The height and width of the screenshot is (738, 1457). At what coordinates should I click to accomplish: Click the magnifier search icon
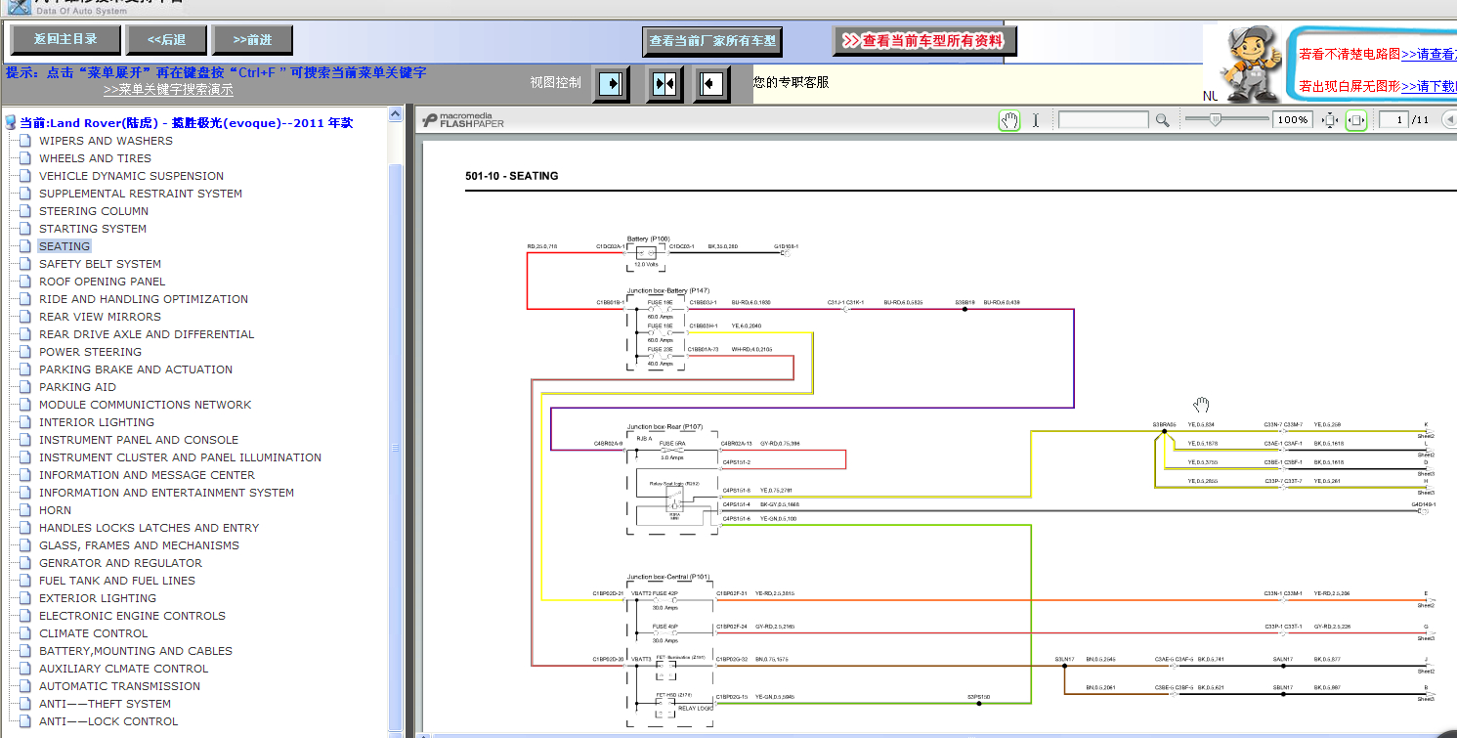coord(1162,120)
